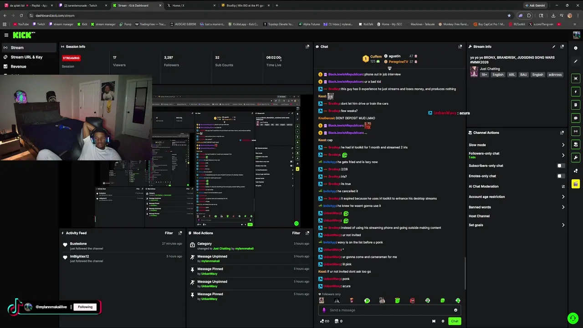Image resolution: width=583 pixels, height=328 pixels.
Task: Click the purple microphone icon in the message box
Action: pyautogui.click(x=324, y=310)
